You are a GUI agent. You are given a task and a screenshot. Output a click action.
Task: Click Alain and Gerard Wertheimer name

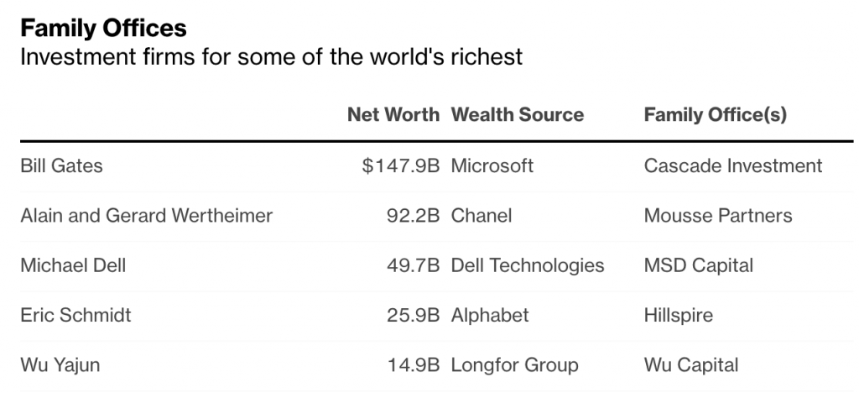click(147, 216)
